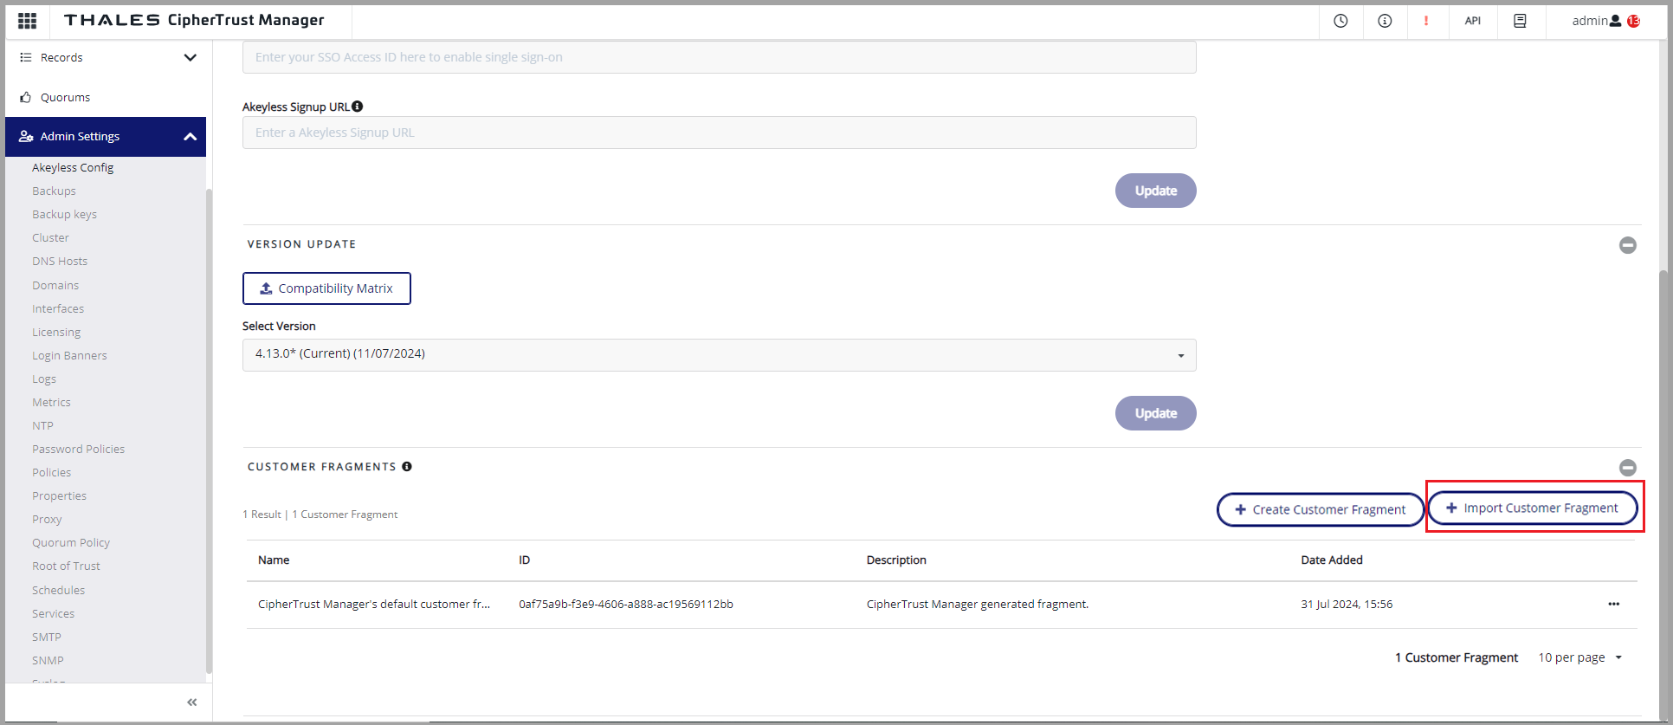Click the Import Customer Fragment button
The image size is (1673, 725).
coord(1532,508)
